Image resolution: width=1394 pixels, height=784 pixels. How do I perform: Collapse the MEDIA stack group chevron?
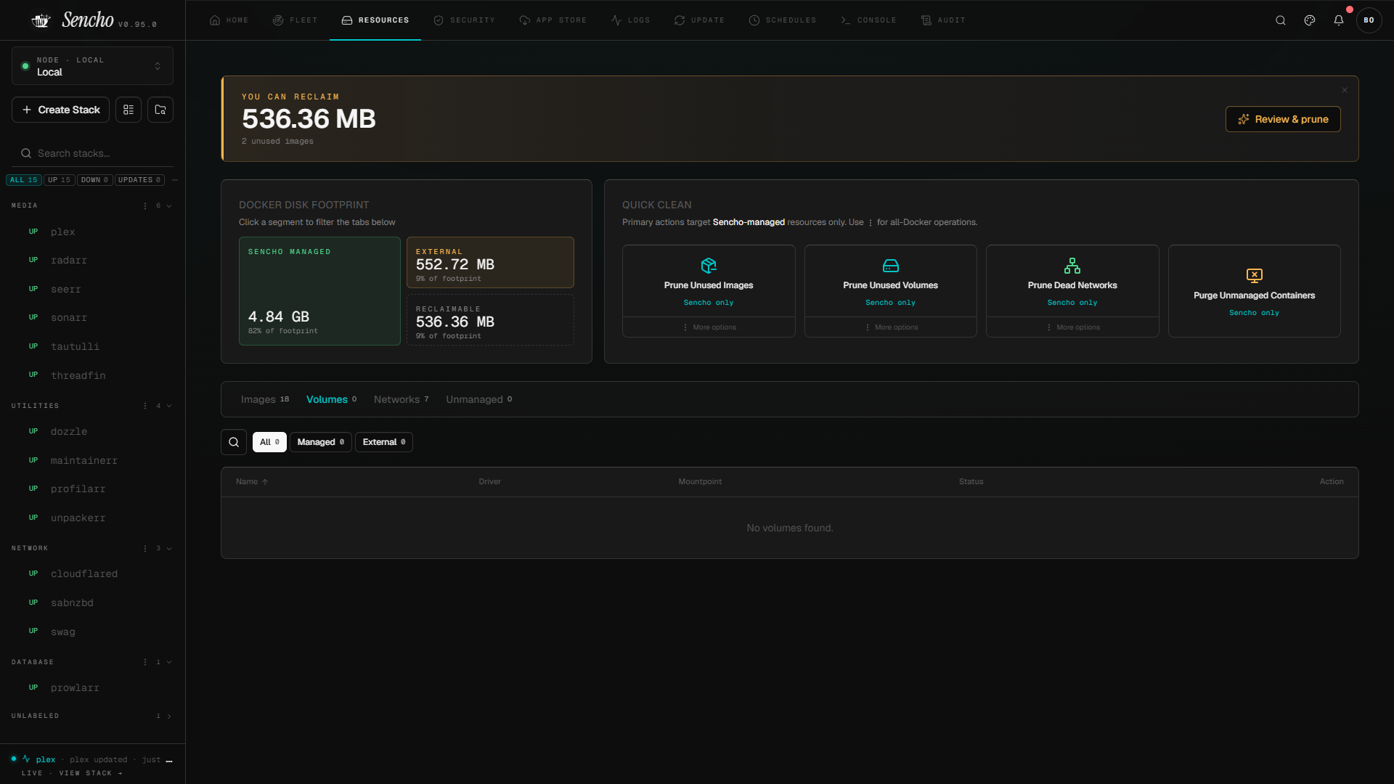(169, 206)
